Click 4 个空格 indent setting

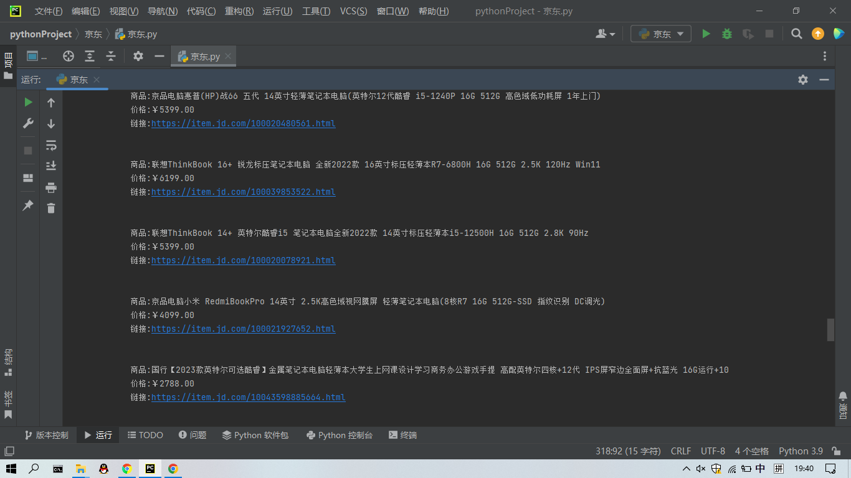[751, 451]
